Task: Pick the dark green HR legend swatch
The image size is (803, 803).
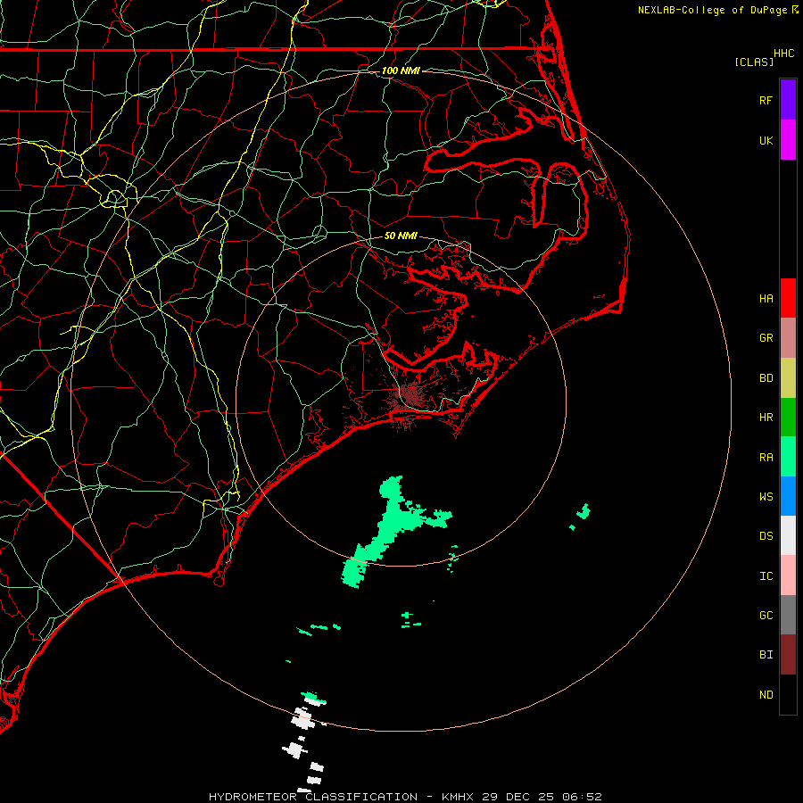Action: (788, 418)
